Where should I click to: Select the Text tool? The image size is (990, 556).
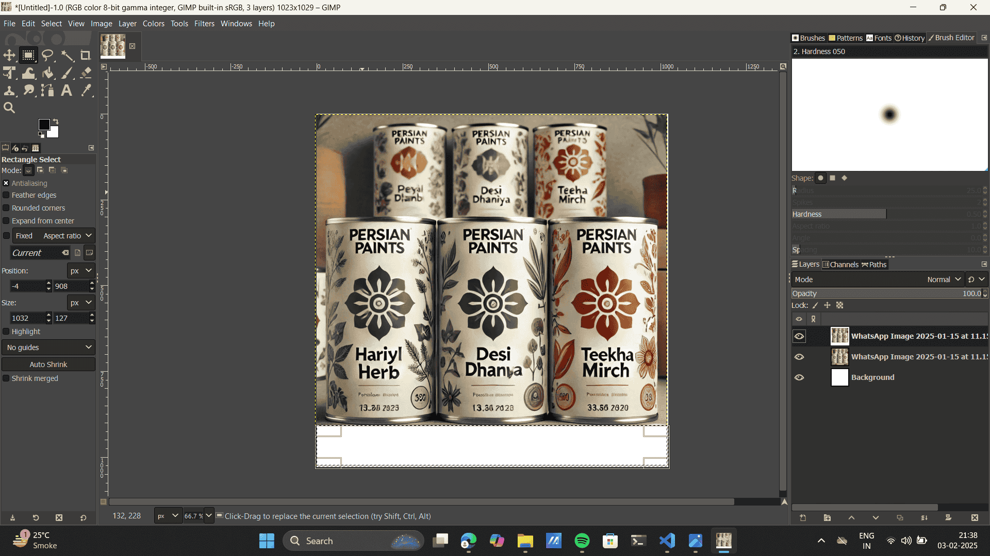click(x=67, y=91)
